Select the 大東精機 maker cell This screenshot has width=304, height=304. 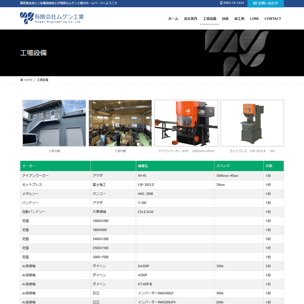point(113,212)
